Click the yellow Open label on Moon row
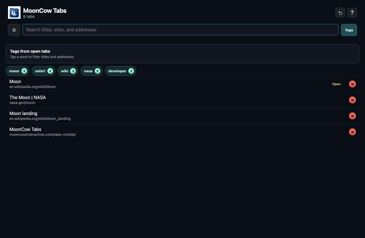 tap(336, 84)
